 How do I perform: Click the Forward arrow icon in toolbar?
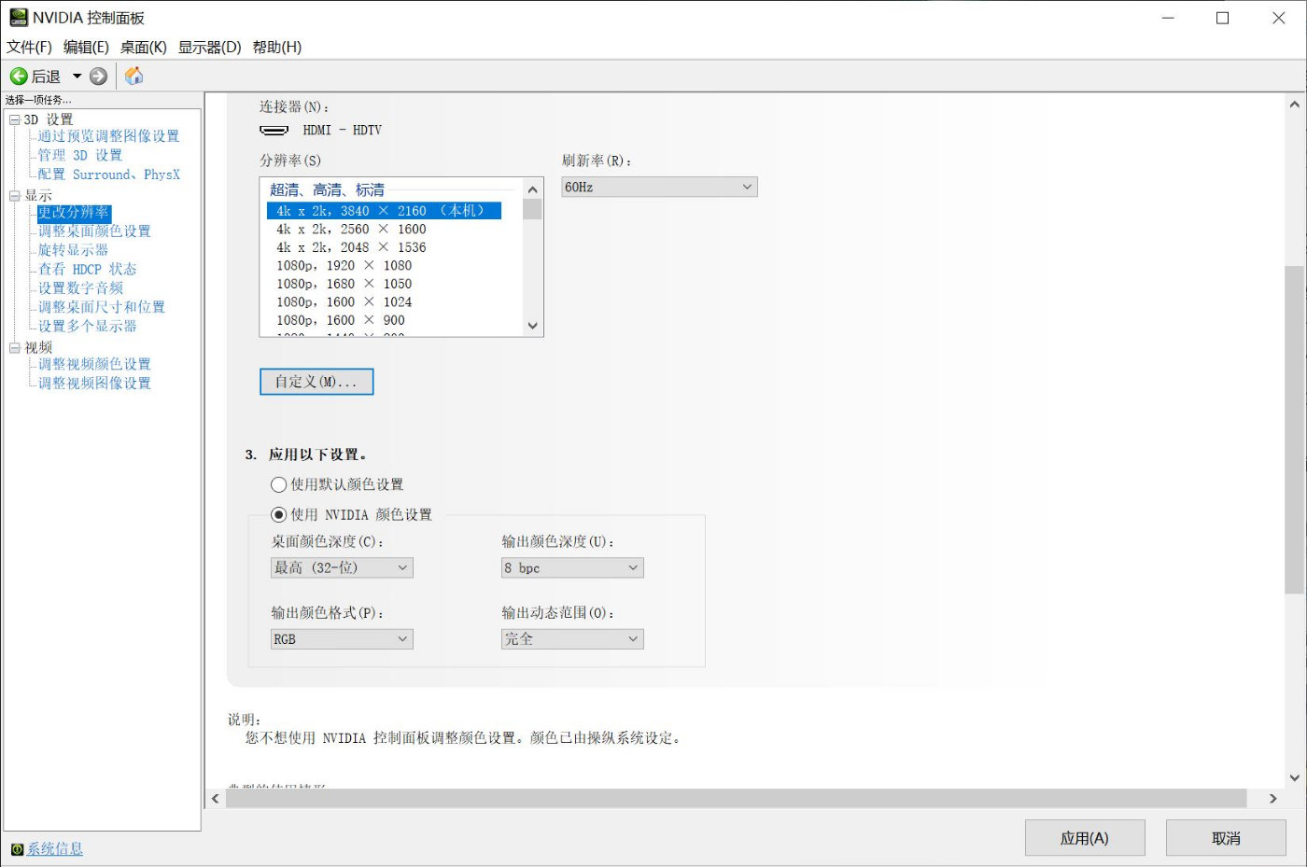coord(98,77)
